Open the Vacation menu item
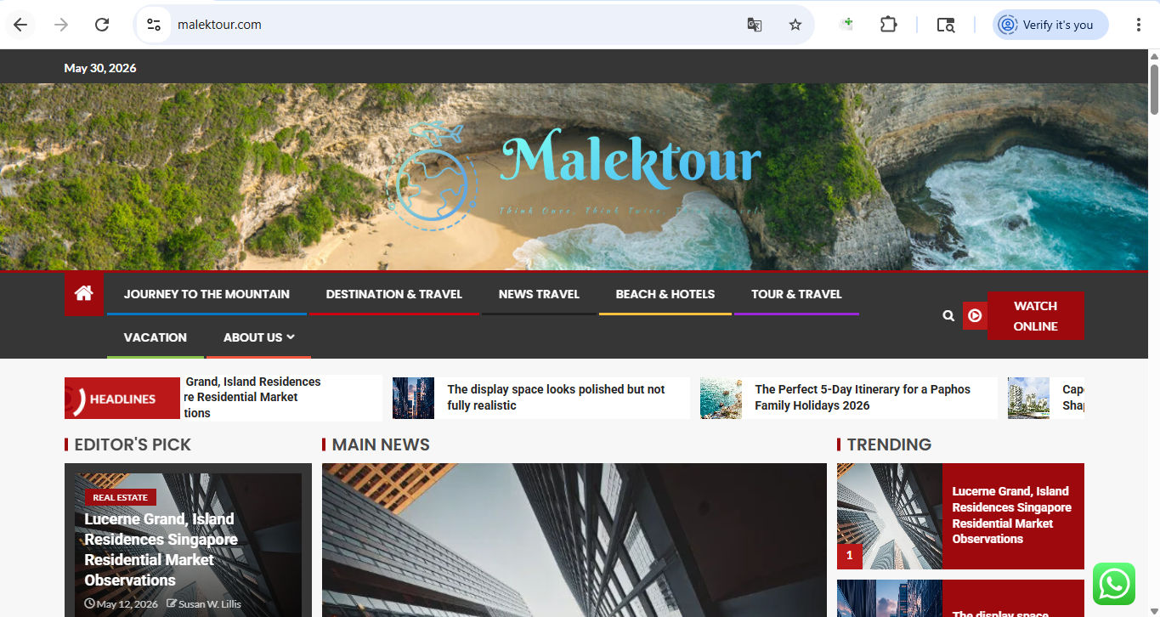The image size is (1160, 617). 156,337
